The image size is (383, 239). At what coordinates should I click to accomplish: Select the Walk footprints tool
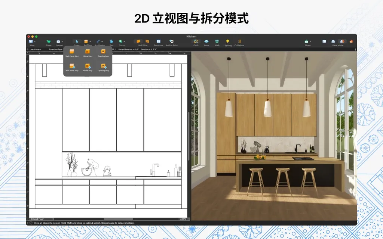pyautogui.click(x=217, y=41)
